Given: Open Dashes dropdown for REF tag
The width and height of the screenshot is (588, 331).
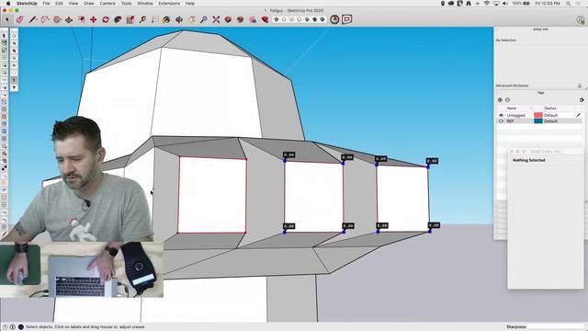Looking at the screenshot, I should point(550,121).
